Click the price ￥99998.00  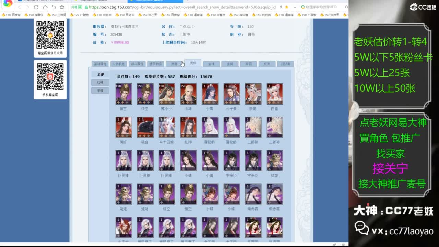click(120, 43)
